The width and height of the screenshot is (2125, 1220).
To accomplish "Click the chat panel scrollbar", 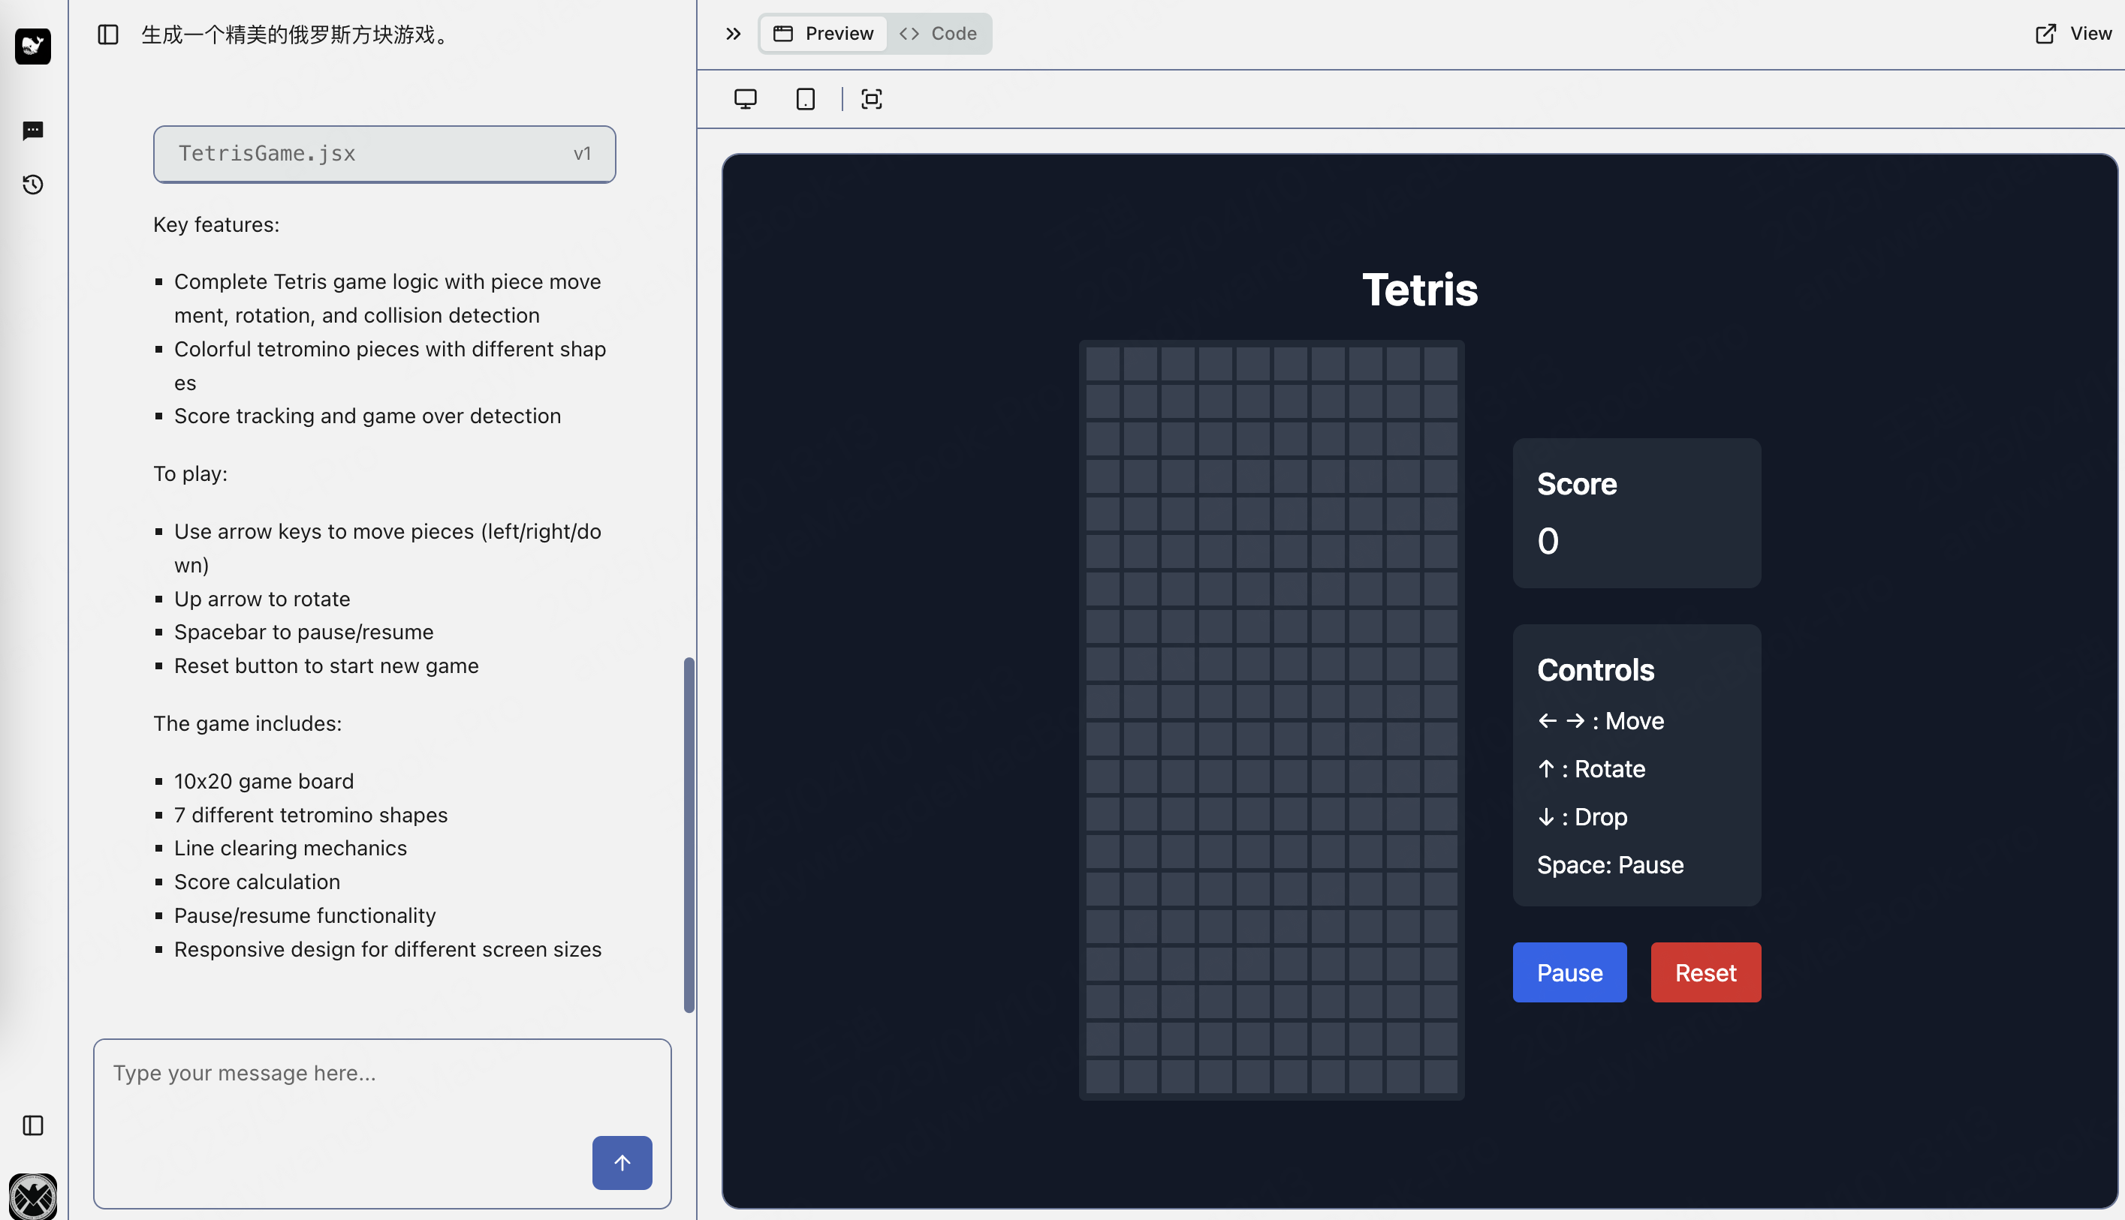I will tap(689, 834).
